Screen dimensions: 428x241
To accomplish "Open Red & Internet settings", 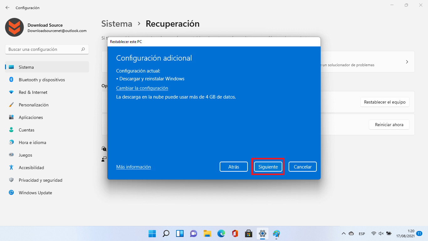I will pos(47,92).
